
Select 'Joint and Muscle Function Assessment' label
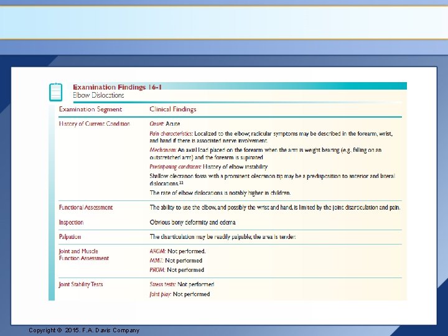(x=84, y=255)
